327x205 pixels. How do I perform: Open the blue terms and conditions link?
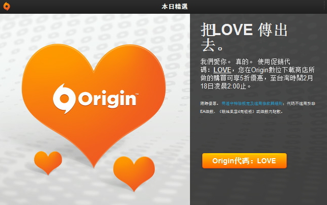(x=252, y=103)
